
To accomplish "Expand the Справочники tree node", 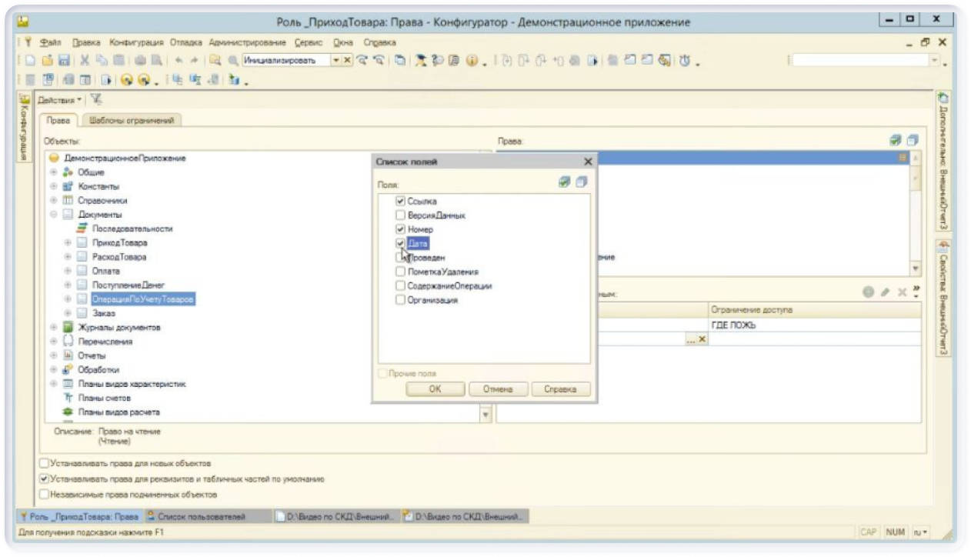I will (x=55, y=201).
